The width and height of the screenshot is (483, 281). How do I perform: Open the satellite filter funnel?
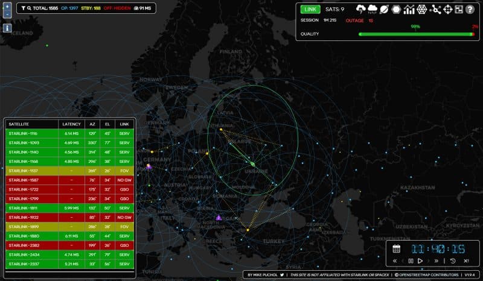pos(22,8)
